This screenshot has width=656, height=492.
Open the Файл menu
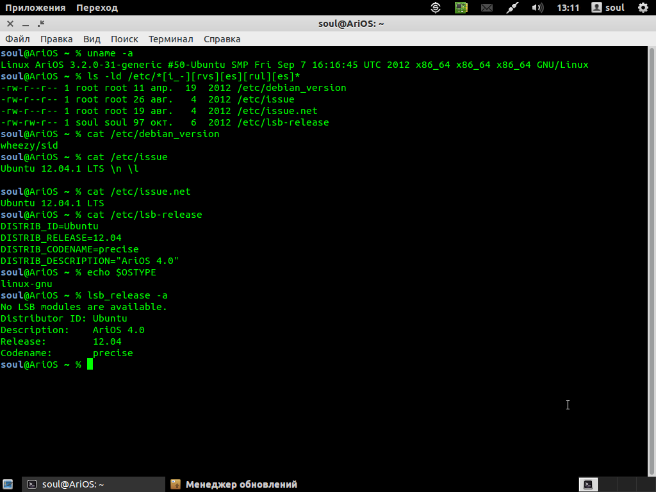click(x=17, y=39)
